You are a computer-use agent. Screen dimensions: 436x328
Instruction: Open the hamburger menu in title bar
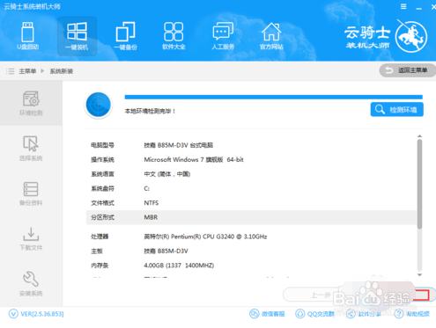(x=403, y=6)
